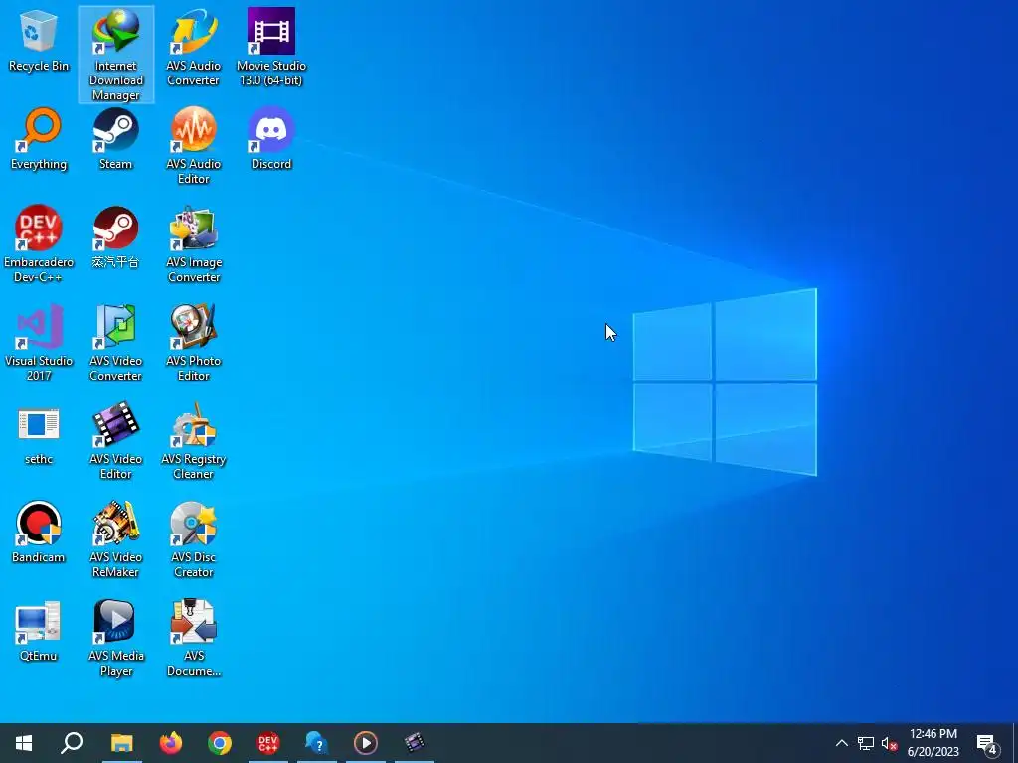Open the Action Center notifications
This screenshot has width=1018, height=763.
(x=987, y=743)
